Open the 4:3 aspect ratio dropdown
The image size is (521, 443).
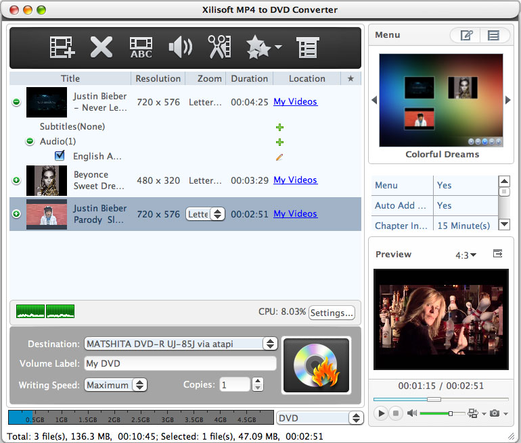(x=466, y=255)
